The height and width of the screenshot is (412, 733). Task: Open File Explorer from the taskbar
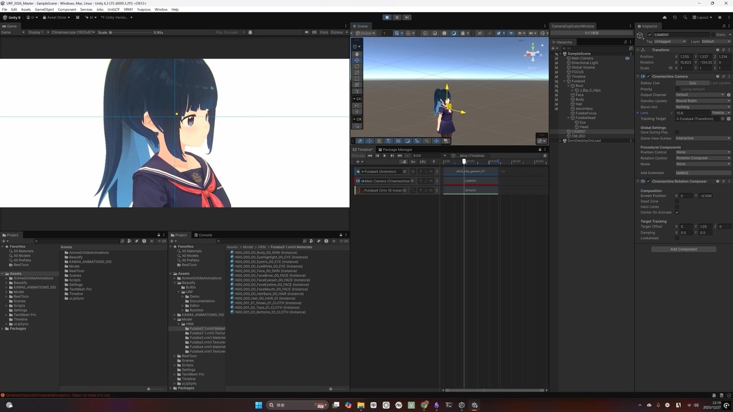(x=361, y=405)
